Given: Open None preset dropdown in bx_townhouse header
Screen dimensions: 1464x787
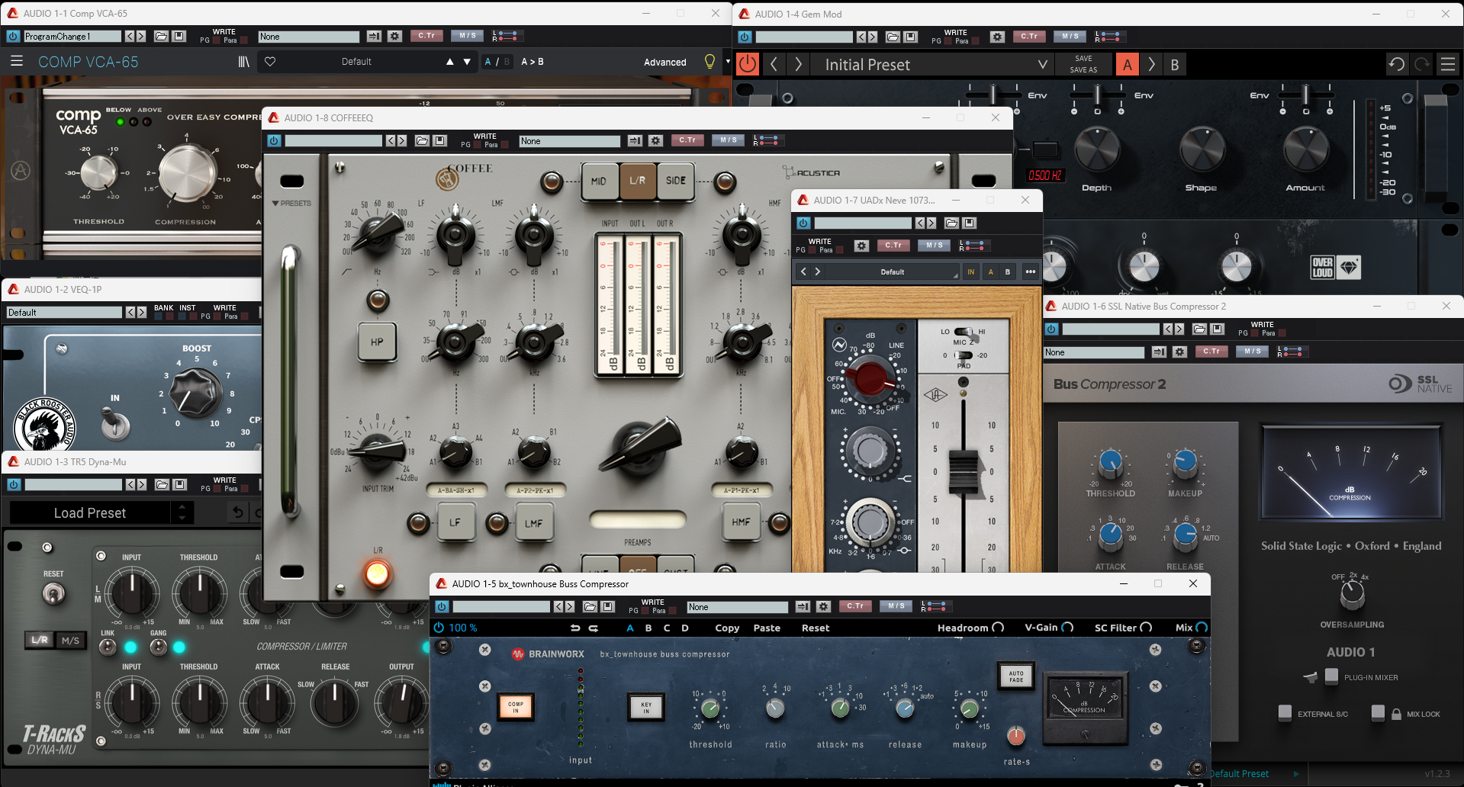Looking at the screenshot, I should point(737,607).
